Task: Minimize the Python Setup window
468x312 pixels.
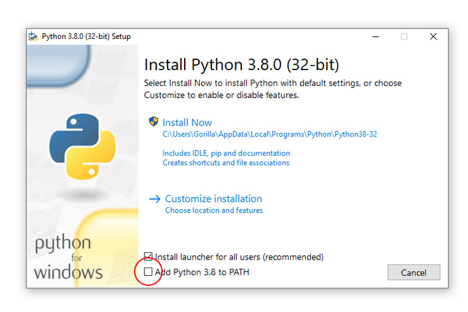Action: pyautogui.click(x=376, y=37)
